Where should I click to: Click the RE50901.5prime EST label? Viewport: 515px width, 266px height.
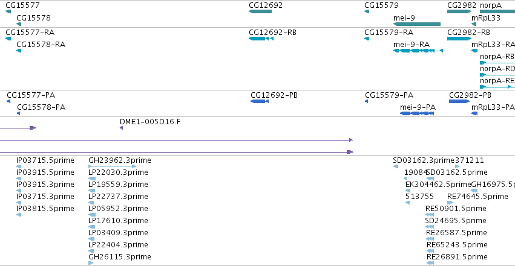tap(456, 209)
